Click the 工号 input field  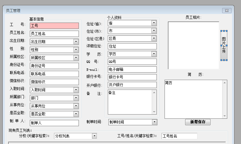[x=54, y=26]
